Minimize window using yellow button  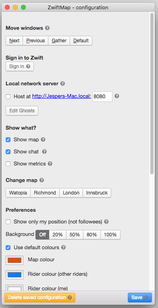pos(15,8)
